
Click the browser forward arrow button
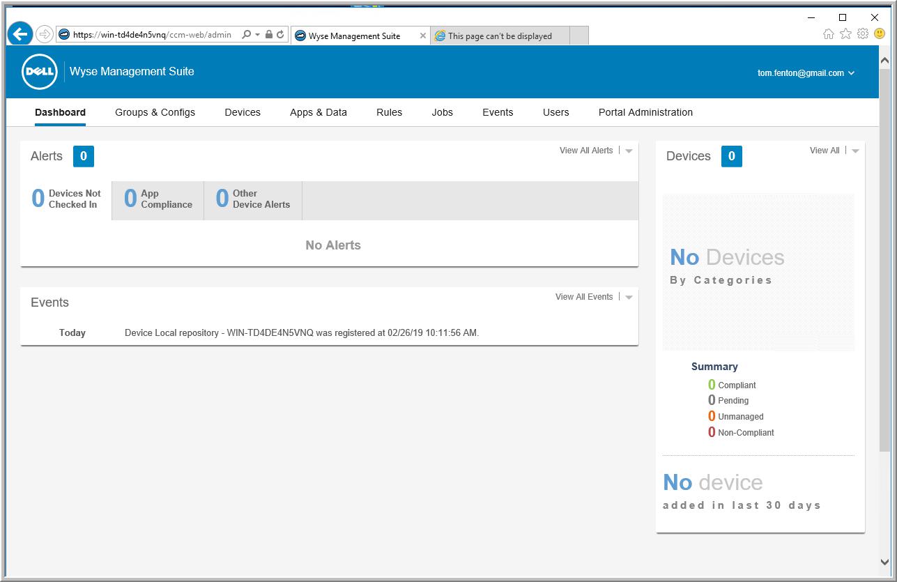tap(44, 34)
